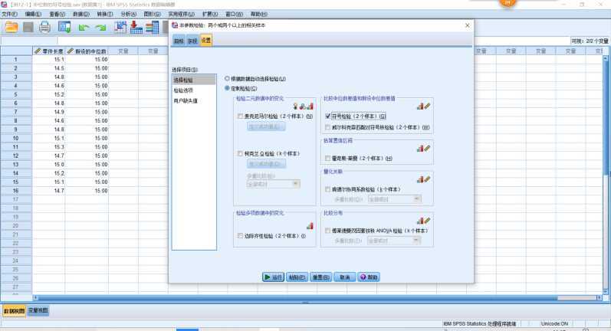This screenshot has height=331, width=611.
Task: Click the Redo arrow toolbar icon
Action: pos(100,28)
